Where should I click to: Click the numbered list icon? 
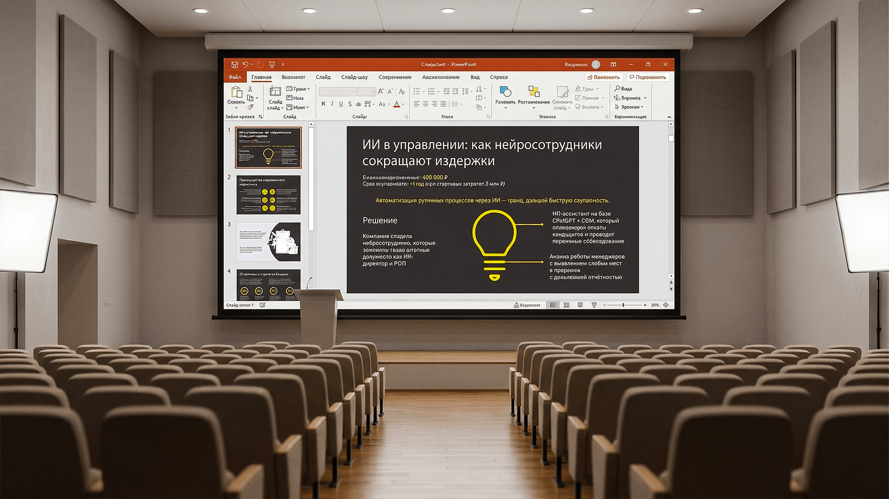coord(432,91)
